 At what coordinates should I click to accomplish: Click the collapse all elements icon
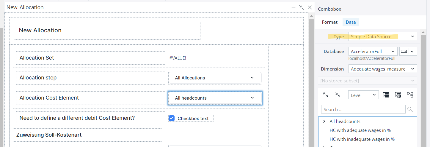pyautogui.click(x=338, y=95)
